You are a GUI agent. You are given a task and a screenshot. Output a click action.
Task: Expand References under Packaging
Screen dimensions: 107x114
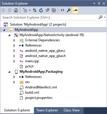[14, 77]
